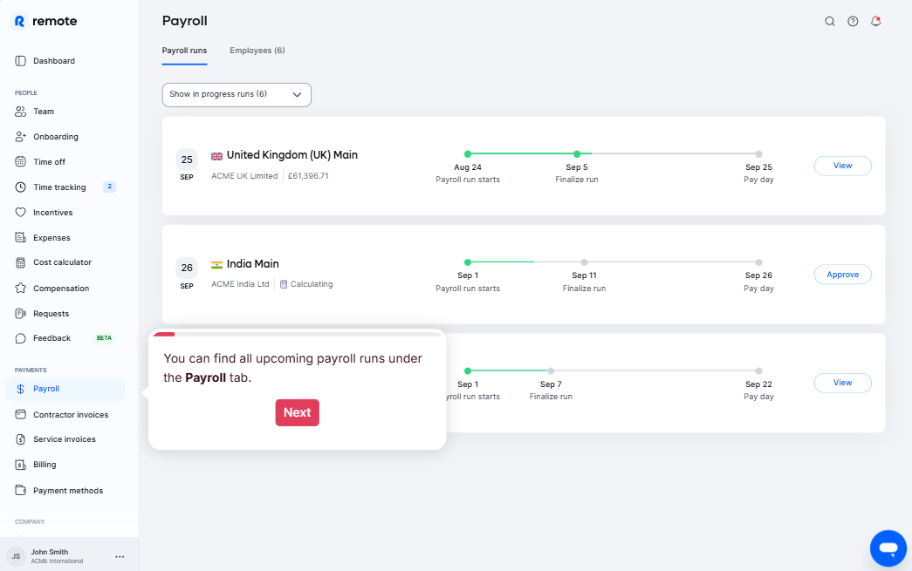Click the Remote logo in sidebar
This screenshot has height=571, width=912.
pos(45,21)
